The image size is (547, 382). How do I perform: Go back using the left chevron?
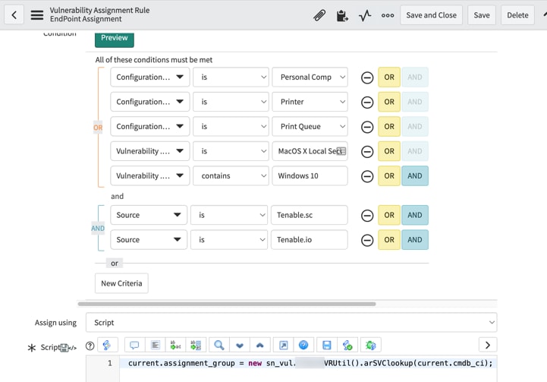(14, 15)
